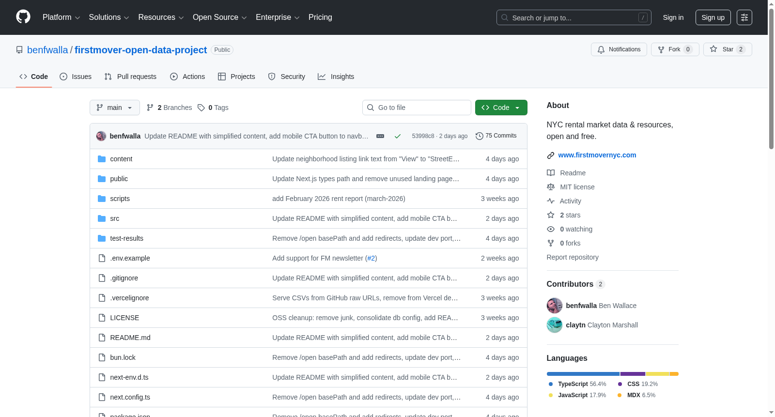View 75 Commits history
The image size is (775, 417).
pos(496,136)
